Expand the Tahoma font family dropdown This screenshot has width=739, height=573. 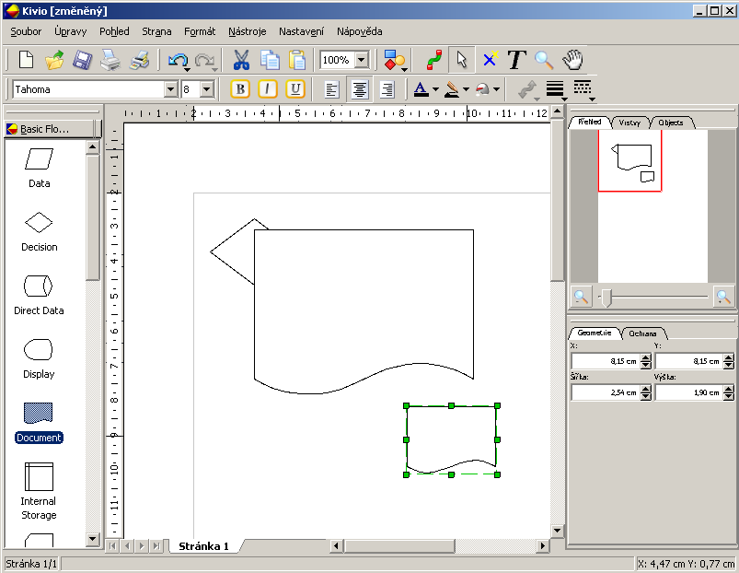coord(170,89)
